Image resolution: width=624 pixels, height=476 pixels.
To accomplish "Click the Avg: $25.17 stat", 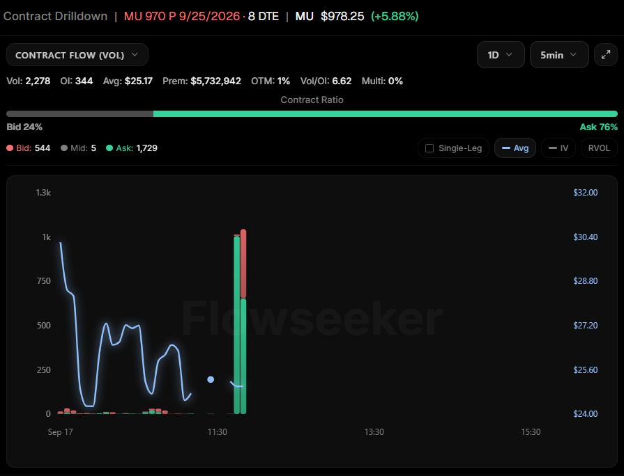I will [x=128, y=81].
